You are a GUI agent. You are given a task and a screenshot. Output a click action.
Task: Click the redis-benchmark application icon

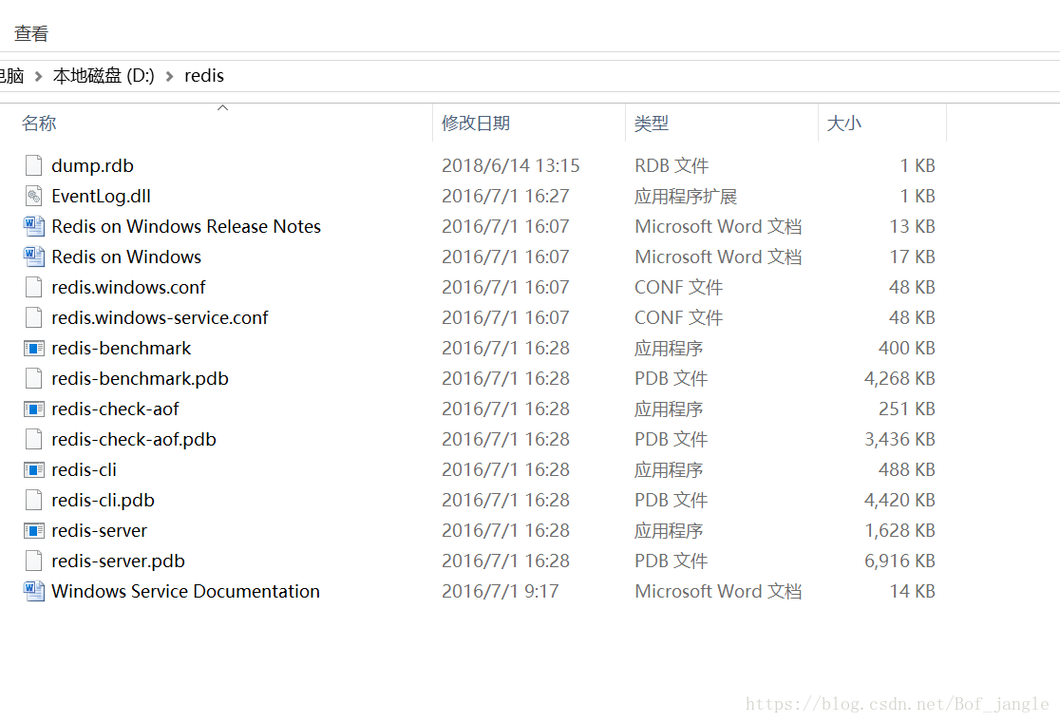(x=34, y=349)
